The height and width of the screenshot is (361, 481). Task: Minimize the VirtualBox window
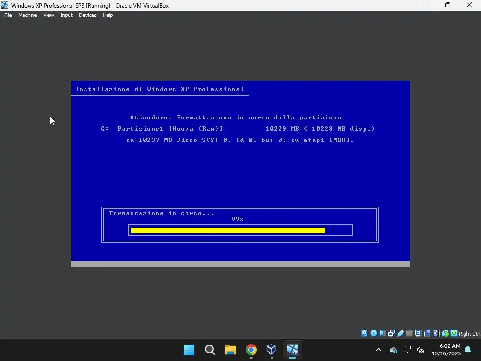(x=427, y=5)
